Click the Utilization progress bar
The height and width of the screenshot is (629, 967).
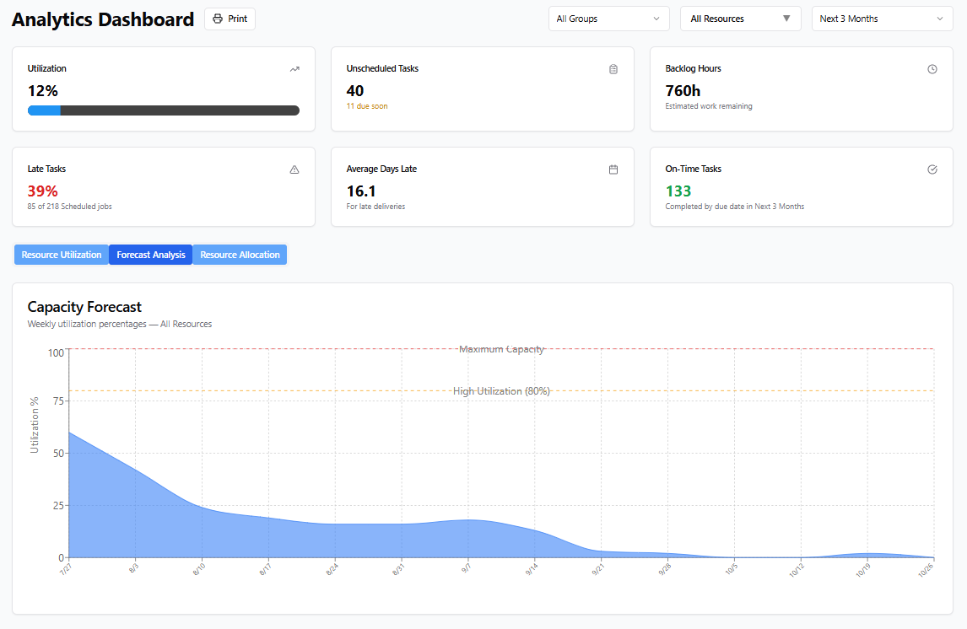pos(164,110)
